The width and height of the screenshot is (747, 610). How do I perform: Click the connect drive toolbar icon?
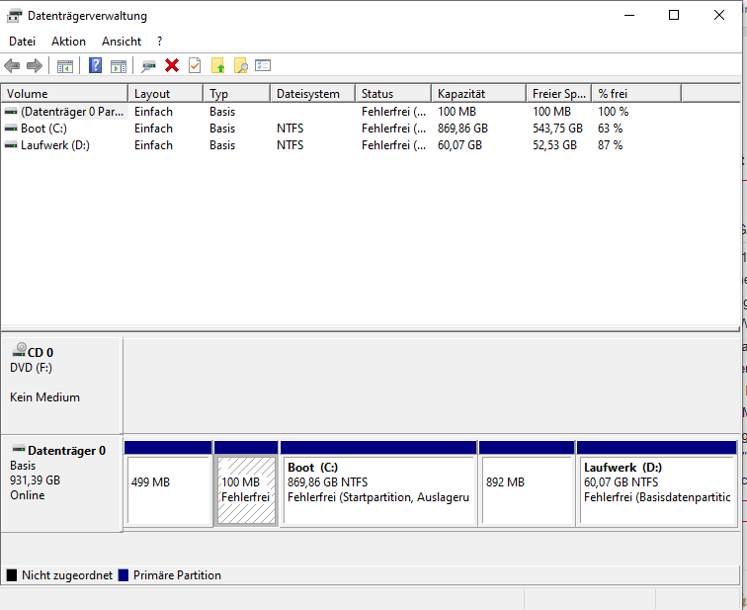tap(148, 66)
